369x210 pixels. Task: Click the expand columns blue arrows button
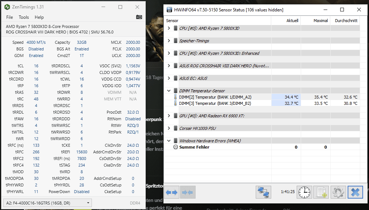point(172,192)
